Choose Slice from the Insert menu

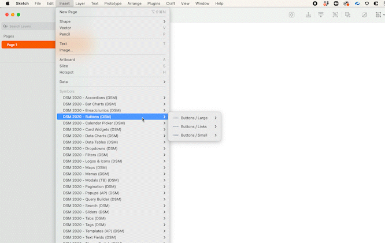(x=113, y=66)
